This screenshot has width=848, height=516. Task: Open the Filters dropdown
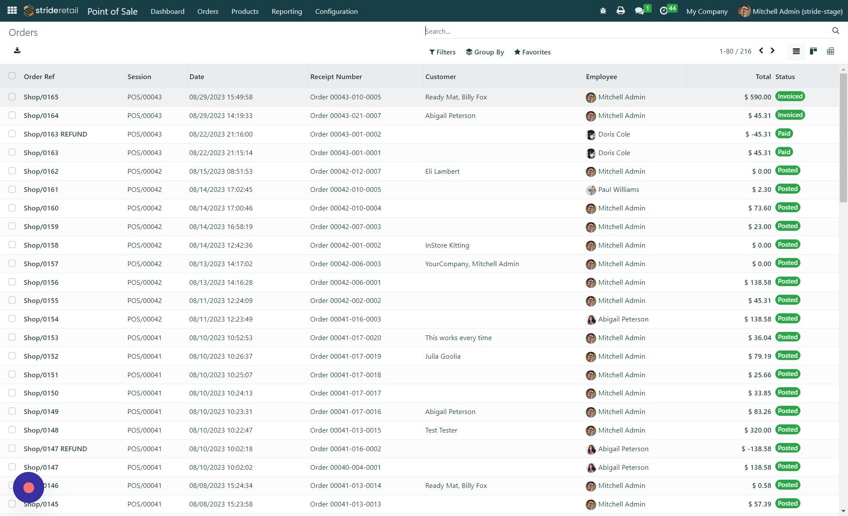point(442,52)
